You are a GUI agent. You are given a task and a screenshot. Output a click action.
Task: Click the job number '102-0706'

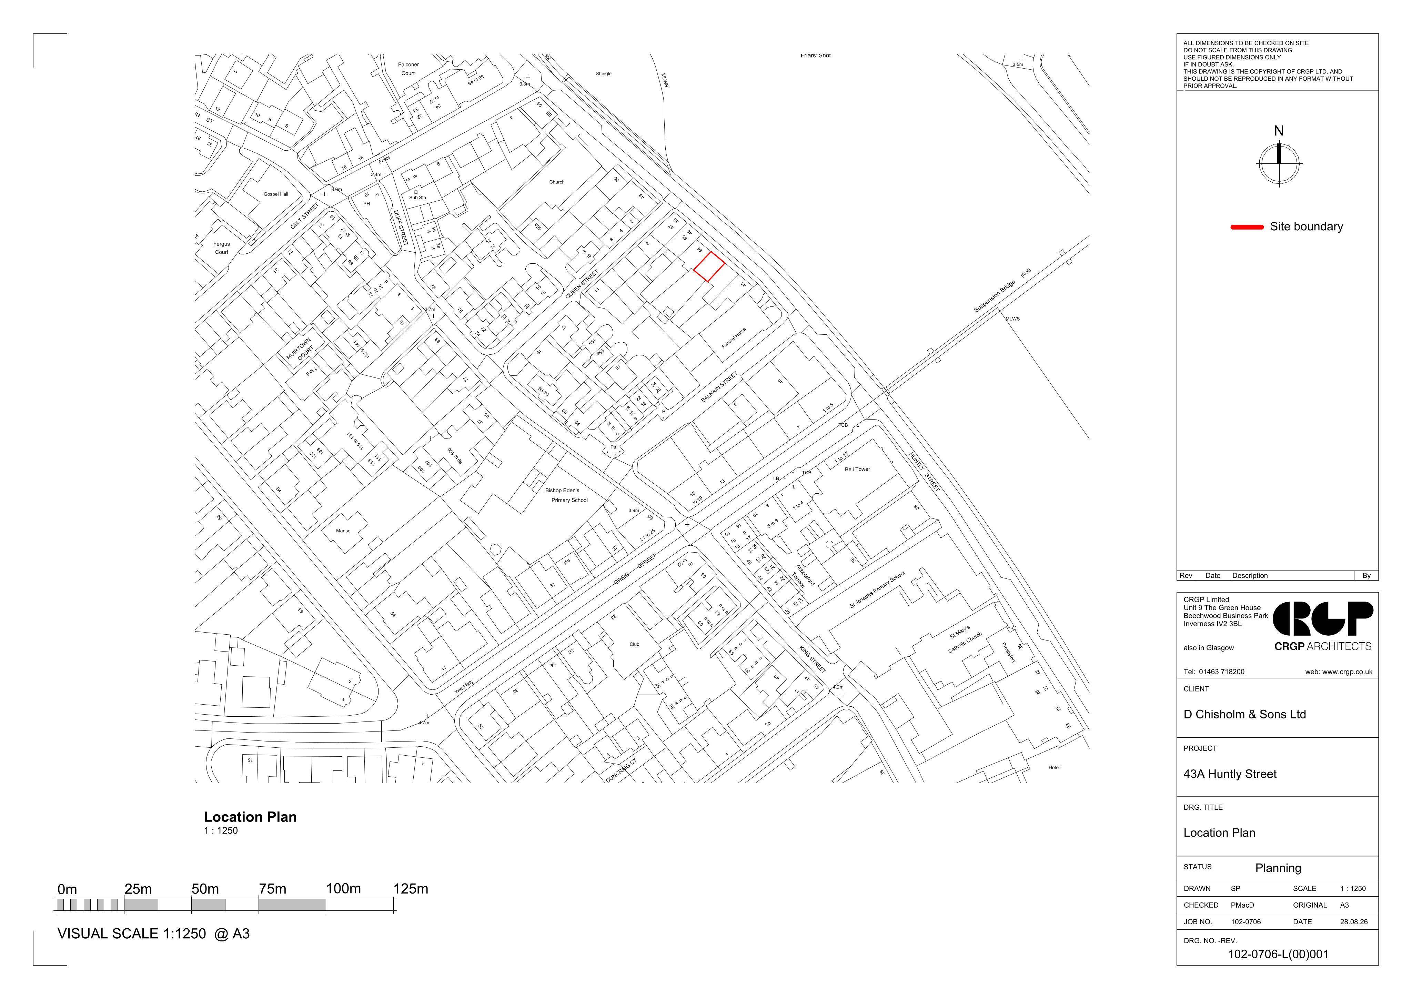click(1246, 921)
